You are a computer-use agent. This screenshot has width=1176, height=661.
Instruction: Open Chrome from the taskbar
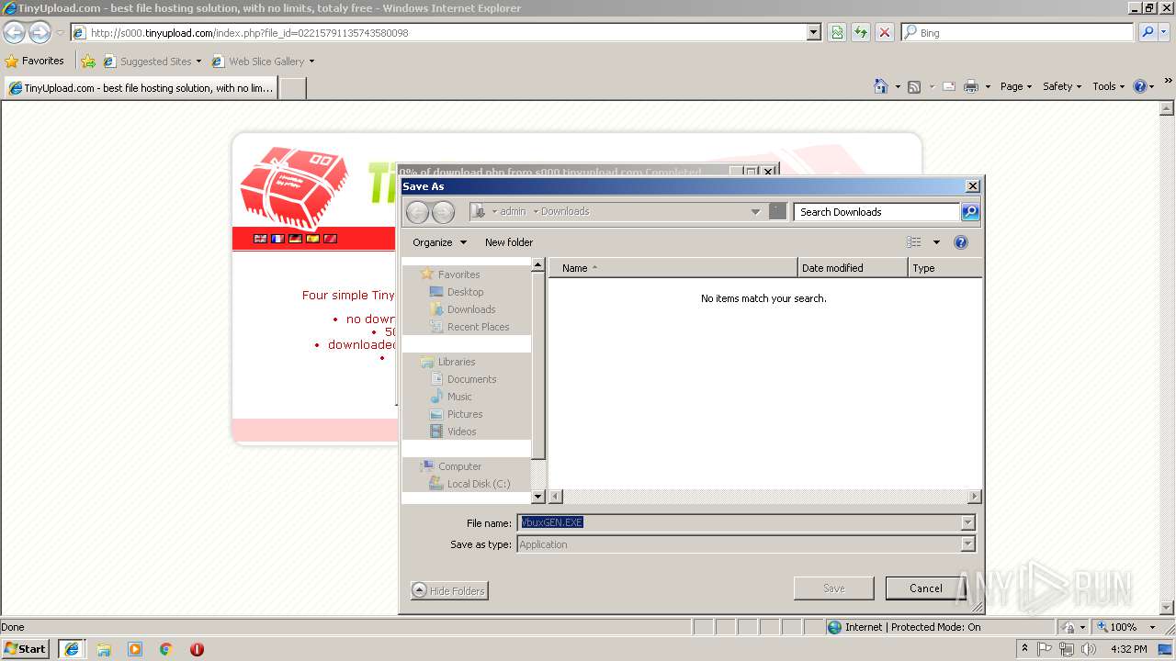[165, 649]
